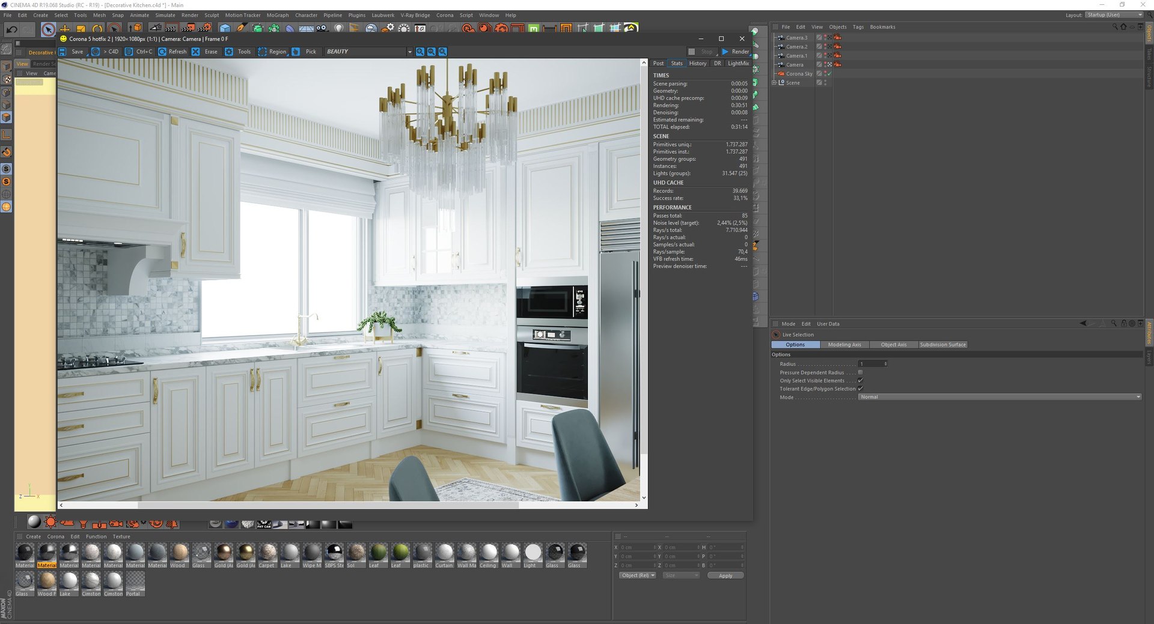Screen dimensions: 1154x624
Task: Select the Spline Pen tool
Action: point(241,28)
